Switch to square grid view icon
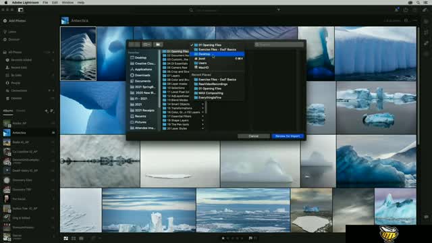 (74, 238)
